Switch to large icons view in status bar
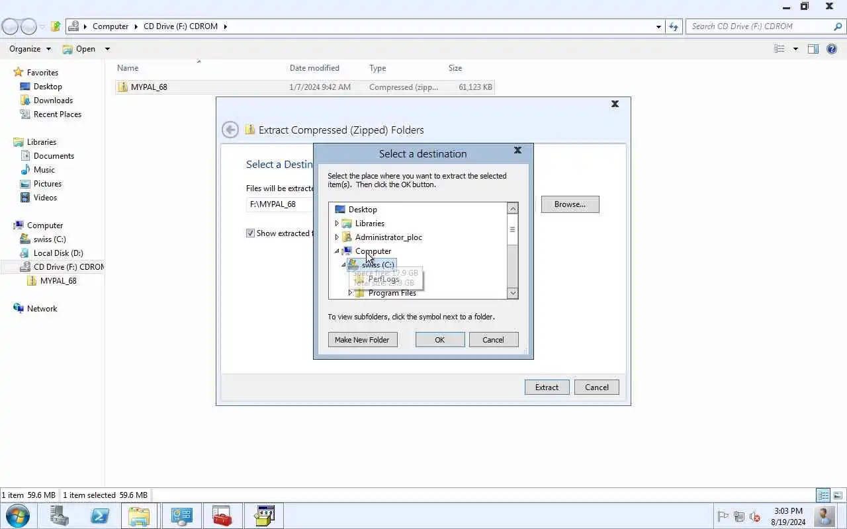This screenshot has width=847, height=529. 838,495
